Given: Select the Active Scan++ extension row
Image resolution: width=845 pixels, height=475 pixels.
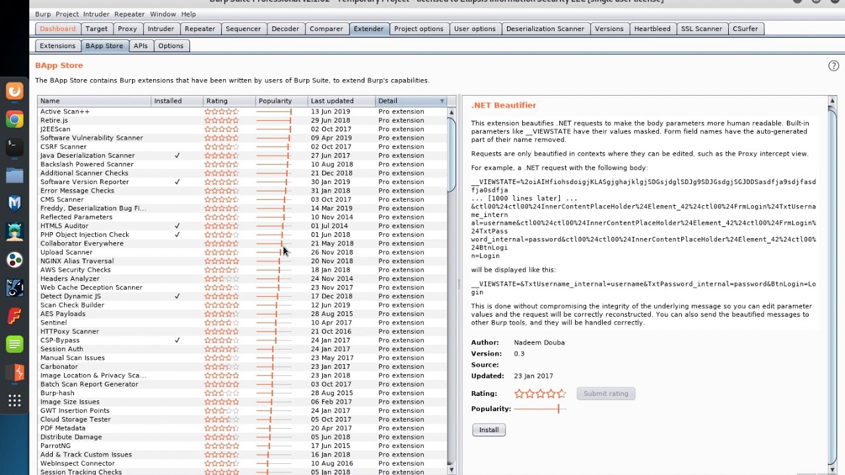Looking at the screenshot, I should (x=242, y=111).
